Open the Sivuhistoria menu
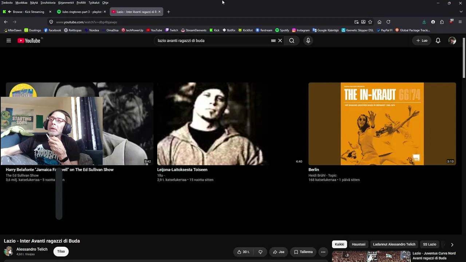 tap(48, 3)
